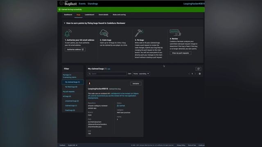Open the Rules and scoring tab

[119, 15]
